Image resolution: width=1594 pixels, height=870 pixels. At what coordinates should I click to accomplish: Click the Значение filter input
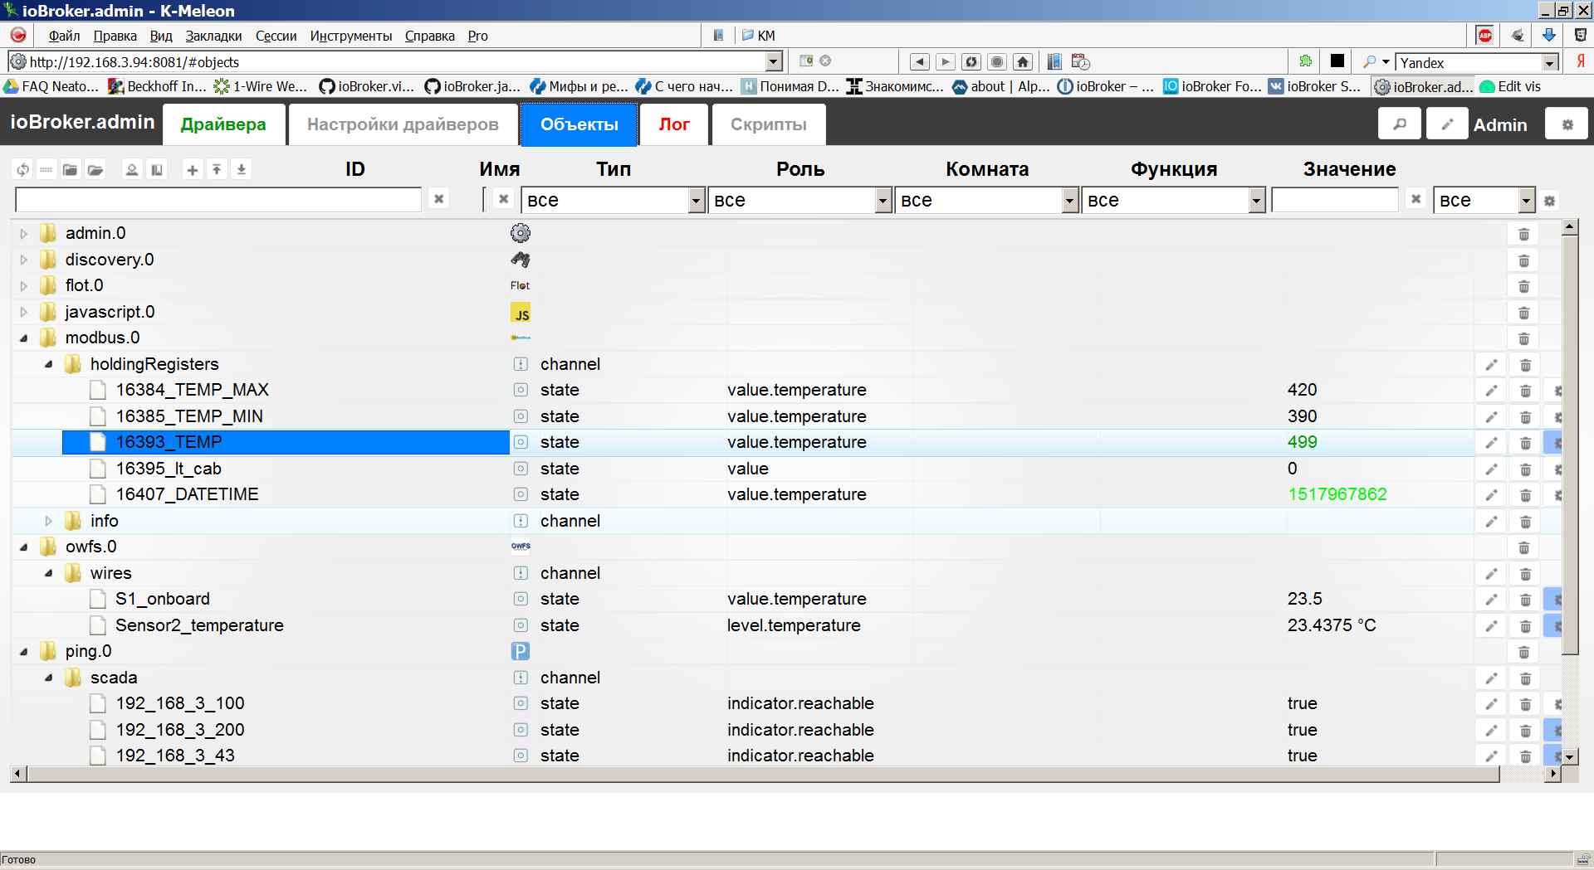tap(1335, 200)
